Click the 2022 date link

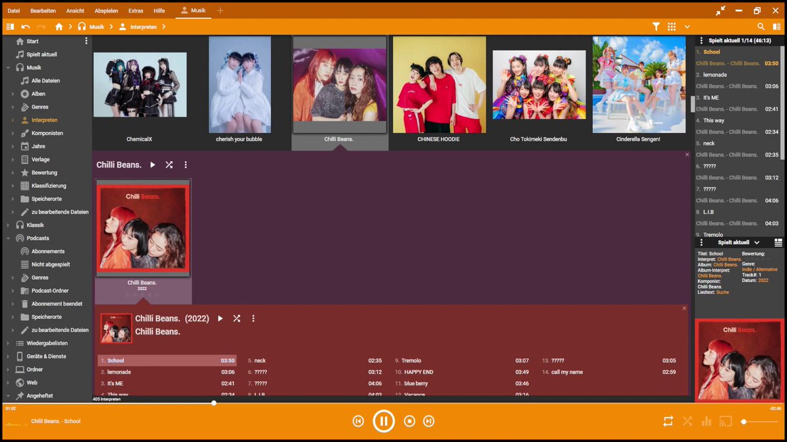pos(763,280)
